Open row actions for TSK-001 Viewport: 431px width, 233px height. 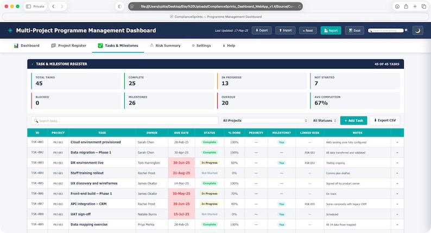397,143
